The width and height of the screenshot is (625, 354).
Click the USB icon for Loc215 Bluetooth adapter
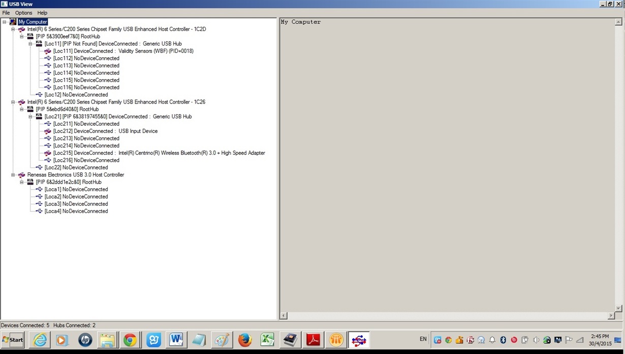pos(48,153)
